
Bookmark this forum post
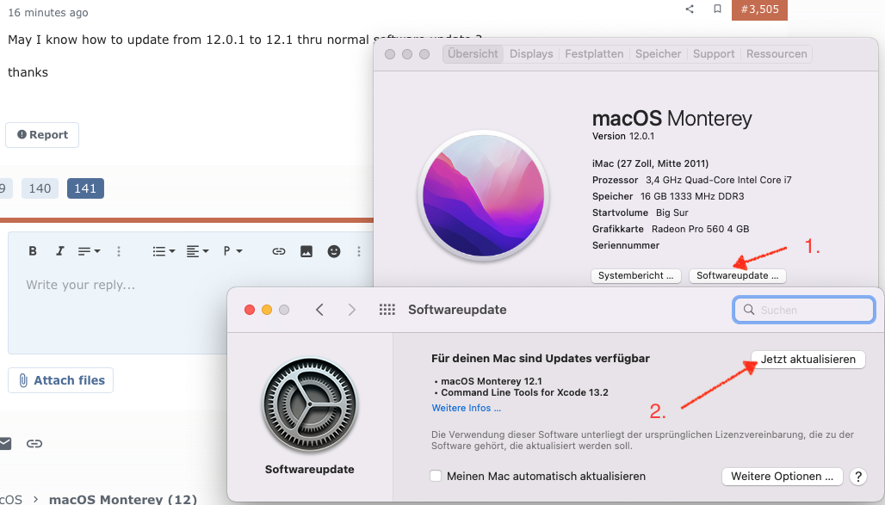(x=717, y=9)
